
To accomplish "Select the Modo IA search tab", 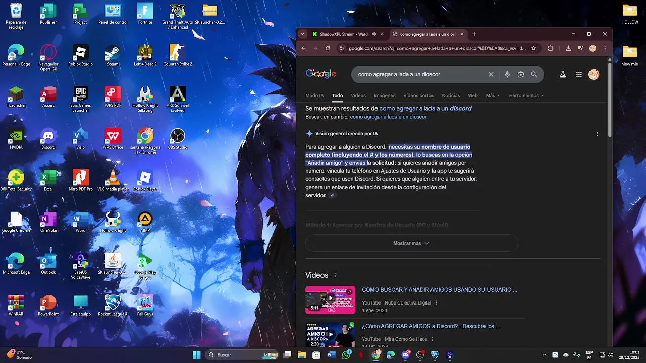I will (314, 95).
